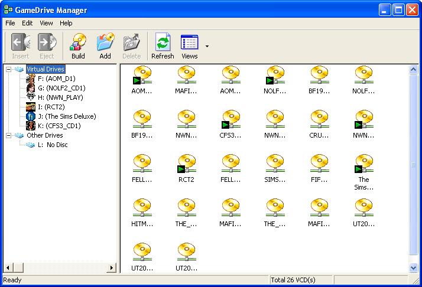
Task: Click the vertical scrollbar down arrow
Action: pyautogui.click(x=413, y=268)
